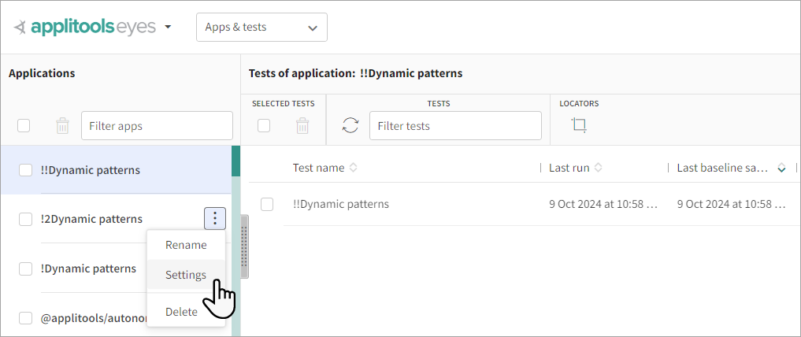Viewport: 801px width, 337px height.
Task: Sort by Last run column arrows
Action: 599,168
